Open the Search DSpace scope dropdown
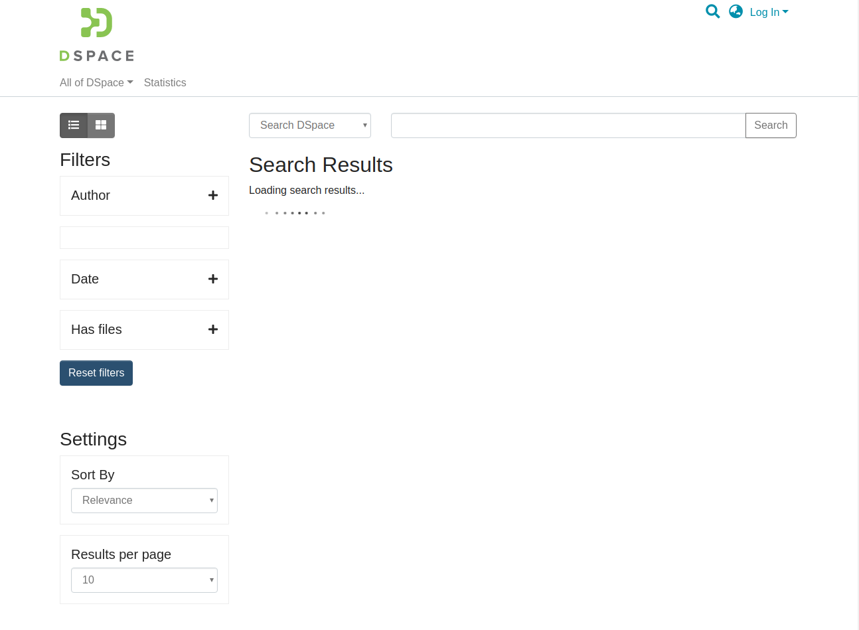859x630 pixels. (310, 125)
